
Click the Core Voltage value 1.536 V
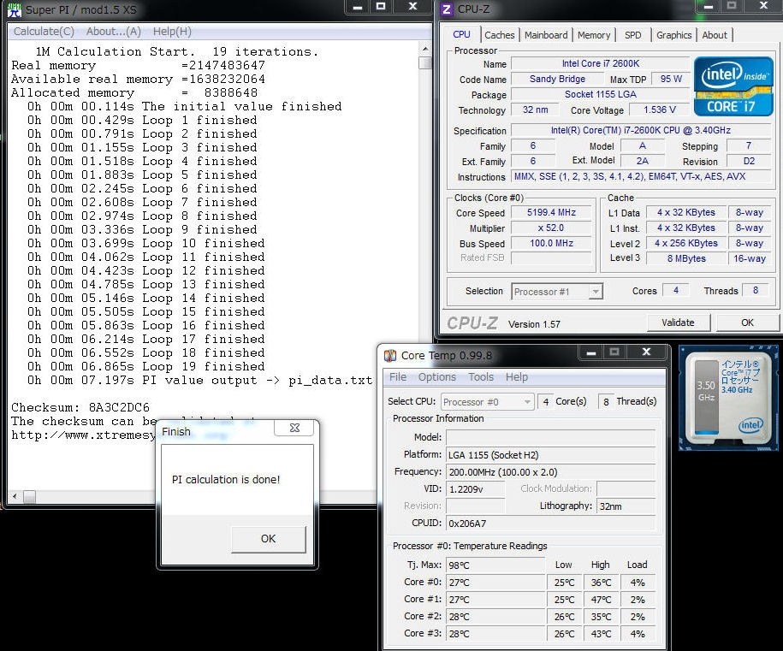(x=659, y=109)
